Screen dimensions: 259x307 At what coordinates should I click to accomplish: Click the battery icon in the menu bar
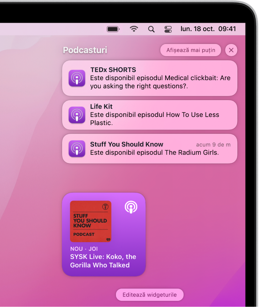tap(113, 29)
